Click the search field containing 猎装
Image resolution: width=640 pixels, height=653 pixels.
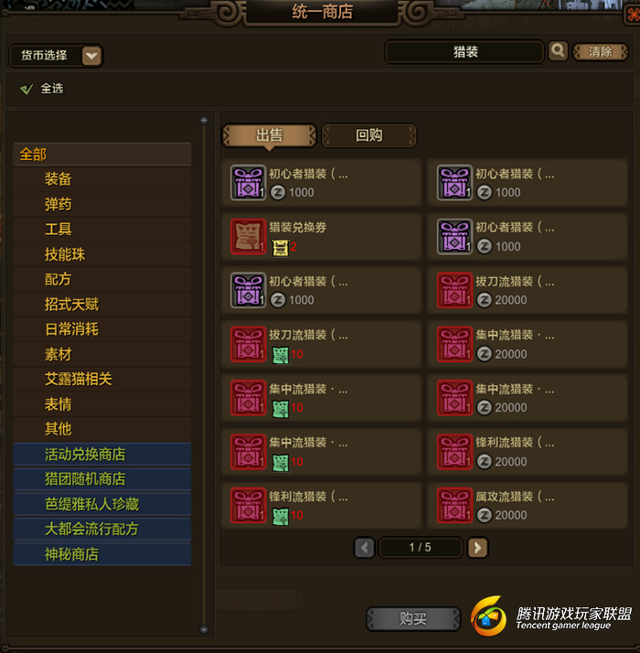tap(465, 52)
